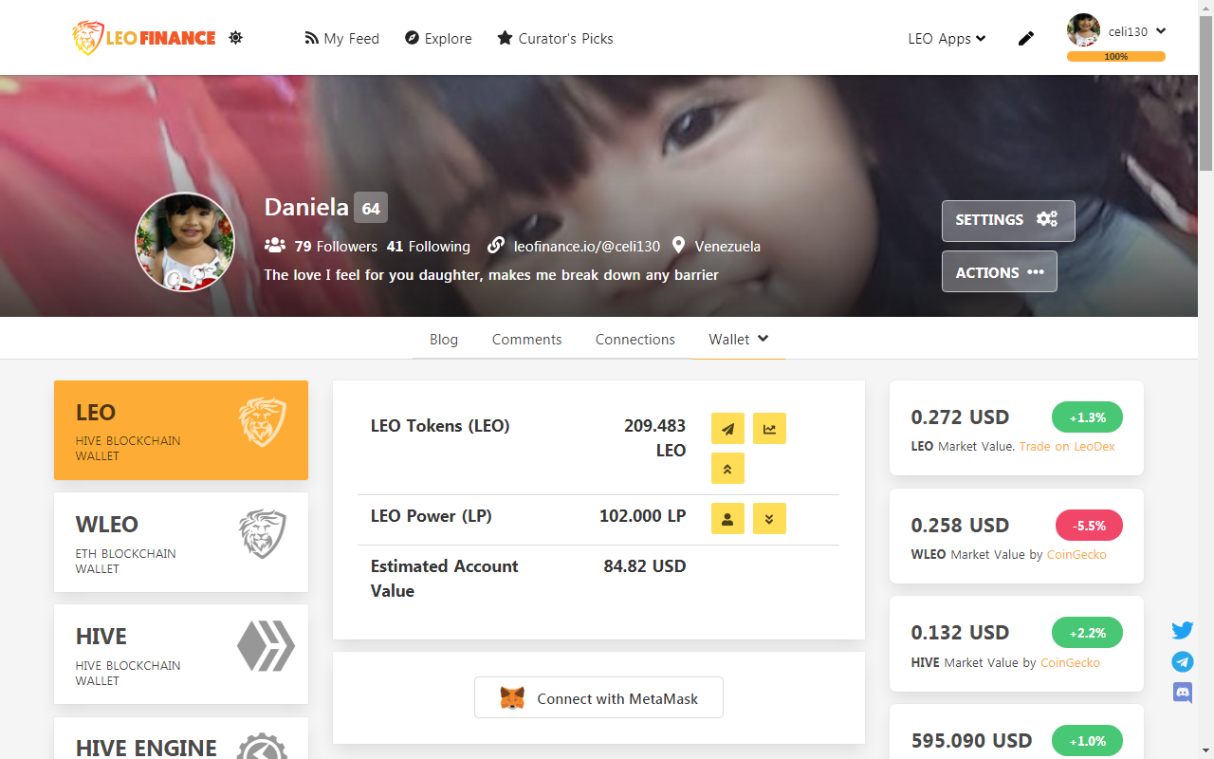Image resolution: width=1214 pixels, height=759 pixels.
Task: Click Connect with MetaMask button
Action: pyautogui.click(x=598, y=698)
